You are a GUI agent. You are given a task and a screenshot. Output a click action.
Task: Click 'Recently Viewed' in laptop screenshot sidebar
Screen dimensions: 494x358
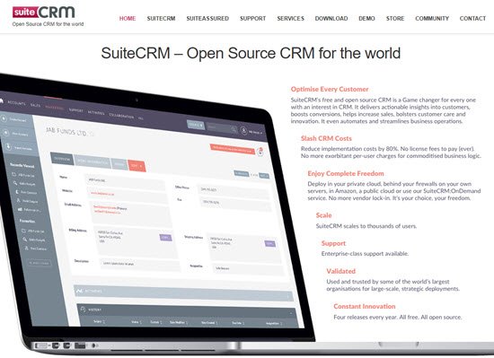point(22,165)
